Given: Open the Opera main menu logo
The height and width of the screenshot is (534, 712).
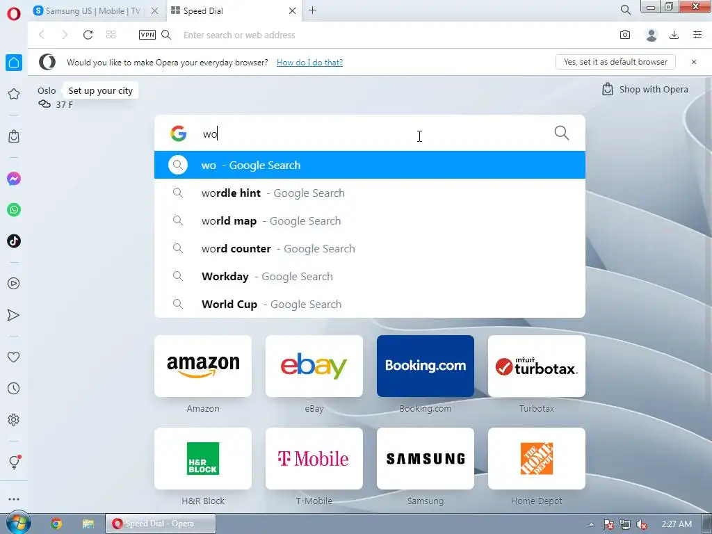Looking at the screenshot, I should tap(14, 13).
